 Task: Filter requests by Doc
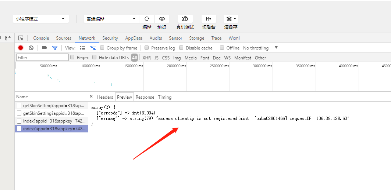(217, 58)
